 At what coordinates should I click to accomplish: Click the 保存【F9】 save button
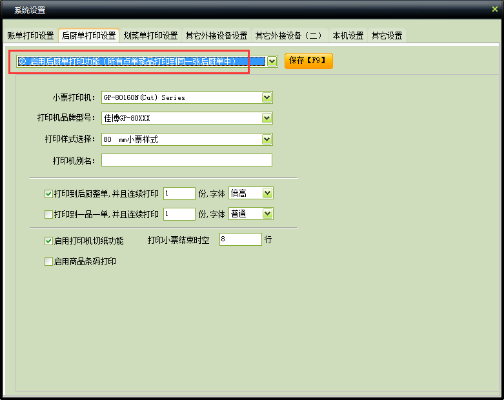click(x=308, y=61)
